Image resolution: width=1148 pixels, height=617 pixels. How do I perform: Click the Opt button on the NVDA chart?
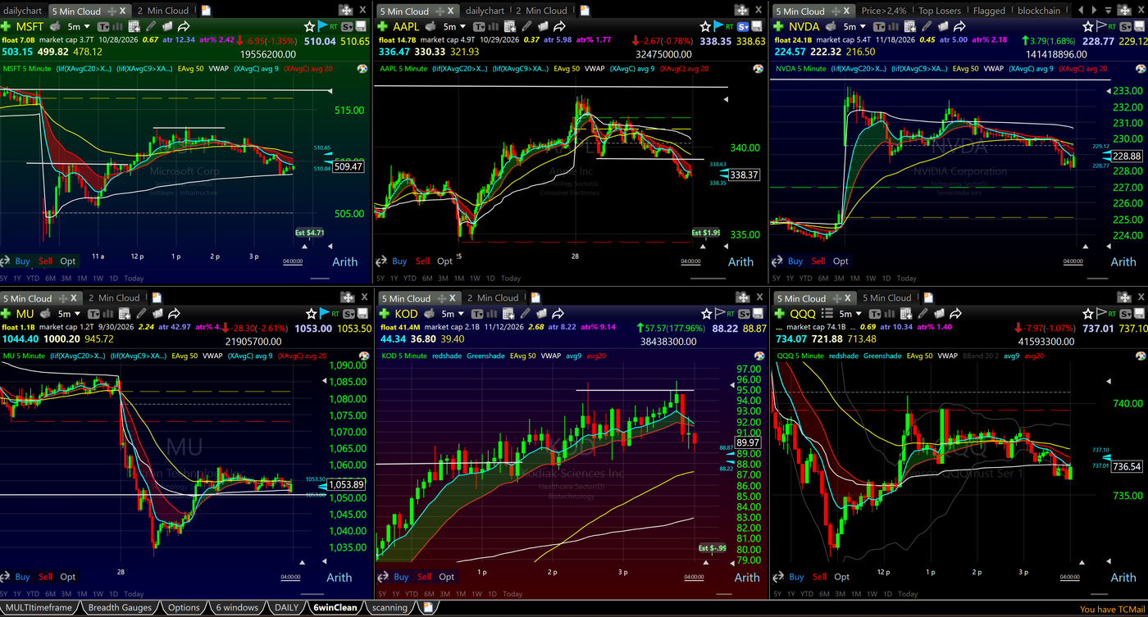tap(840, 261)
